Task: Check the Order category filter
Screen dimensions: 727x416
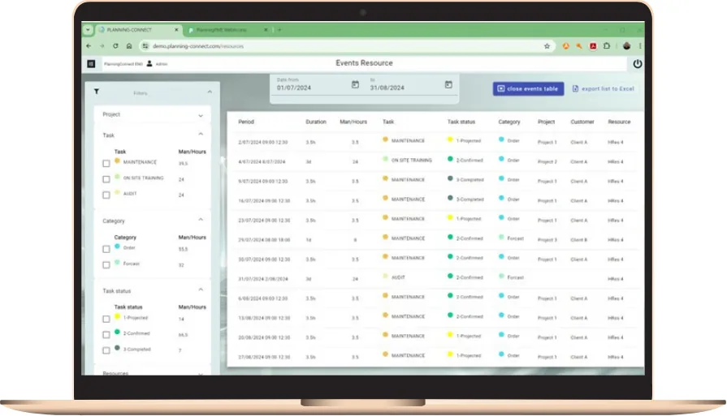Action: (x=106, y=249)
